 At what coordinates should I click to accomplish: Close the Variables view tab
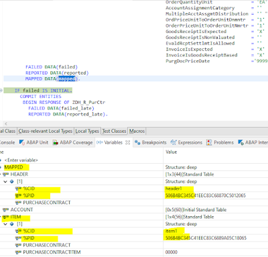[127, 142]
